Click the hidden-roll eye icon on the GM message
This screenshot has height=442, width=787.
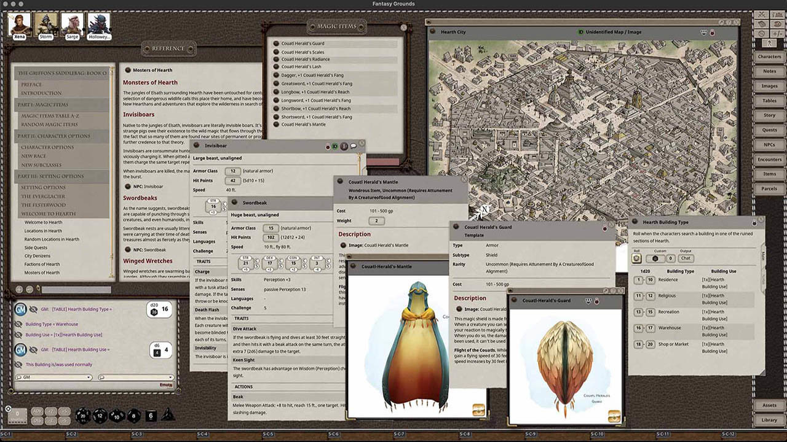(32, 309)
